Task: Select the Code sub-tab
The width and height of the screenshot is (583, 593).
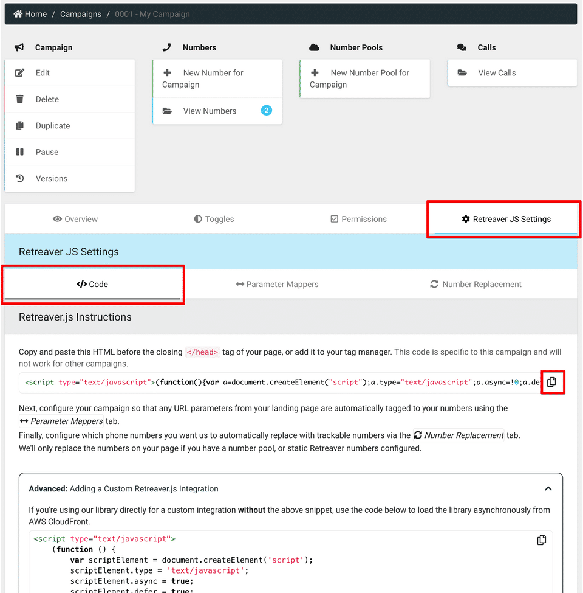Action: coord(92,284)
